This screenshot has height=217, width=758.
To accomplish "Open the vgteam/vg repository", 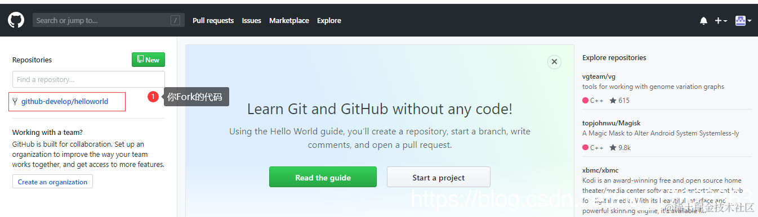I will click(599, 76).
